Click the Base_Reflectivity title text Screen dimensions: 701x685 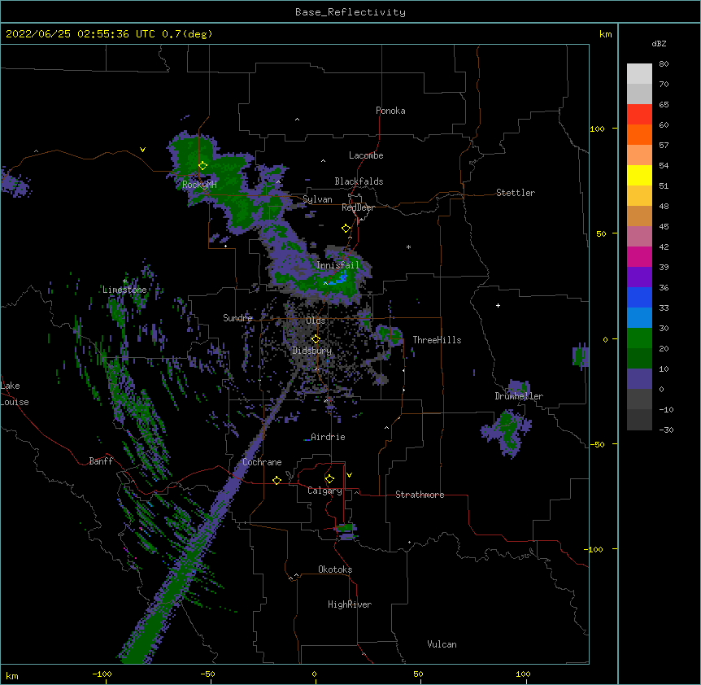tap(350, 12)
